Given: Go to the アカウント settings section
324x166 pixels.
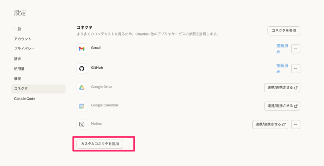Looking at the screenshot, I should 23,39.
